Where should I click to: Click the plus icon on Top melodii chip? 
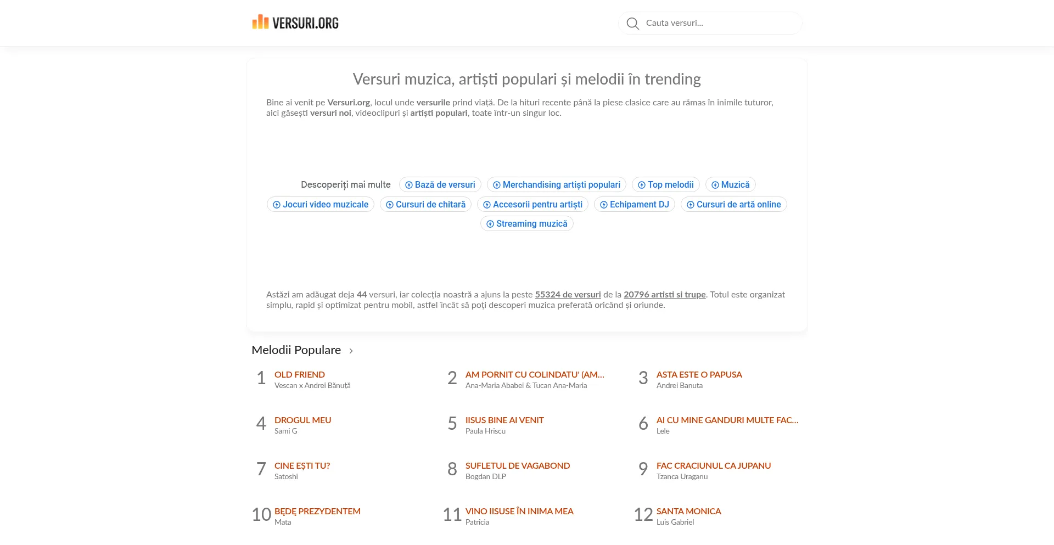pyautogui.click(x=641, y=185)
